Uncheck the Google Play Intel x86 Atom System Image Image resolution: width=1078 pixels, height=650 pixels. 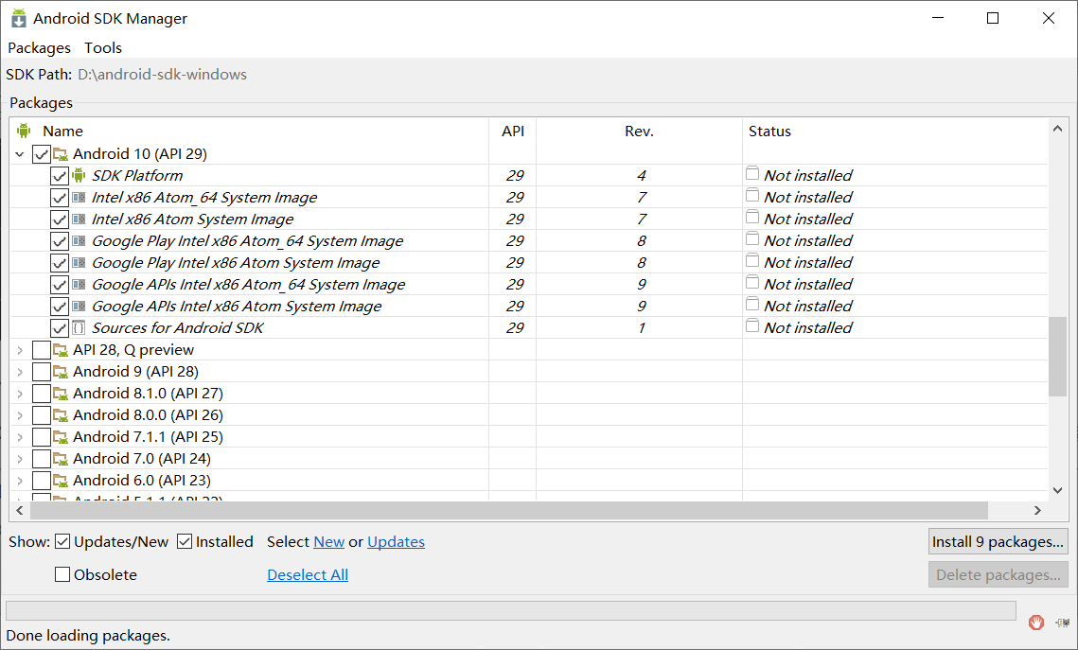pos(60,262)
